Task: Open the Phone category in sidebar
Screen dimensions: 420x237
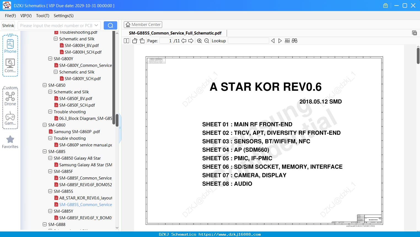Action: (x=10, y=46)
